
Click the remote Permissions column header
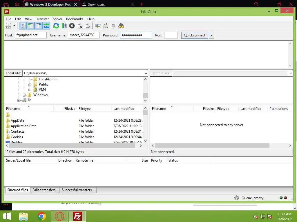(278, 109)
